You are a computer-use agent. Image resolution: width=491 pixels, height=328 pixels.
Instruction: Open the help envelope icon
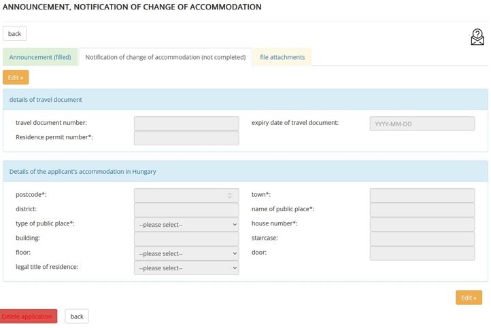pos(477,37)
